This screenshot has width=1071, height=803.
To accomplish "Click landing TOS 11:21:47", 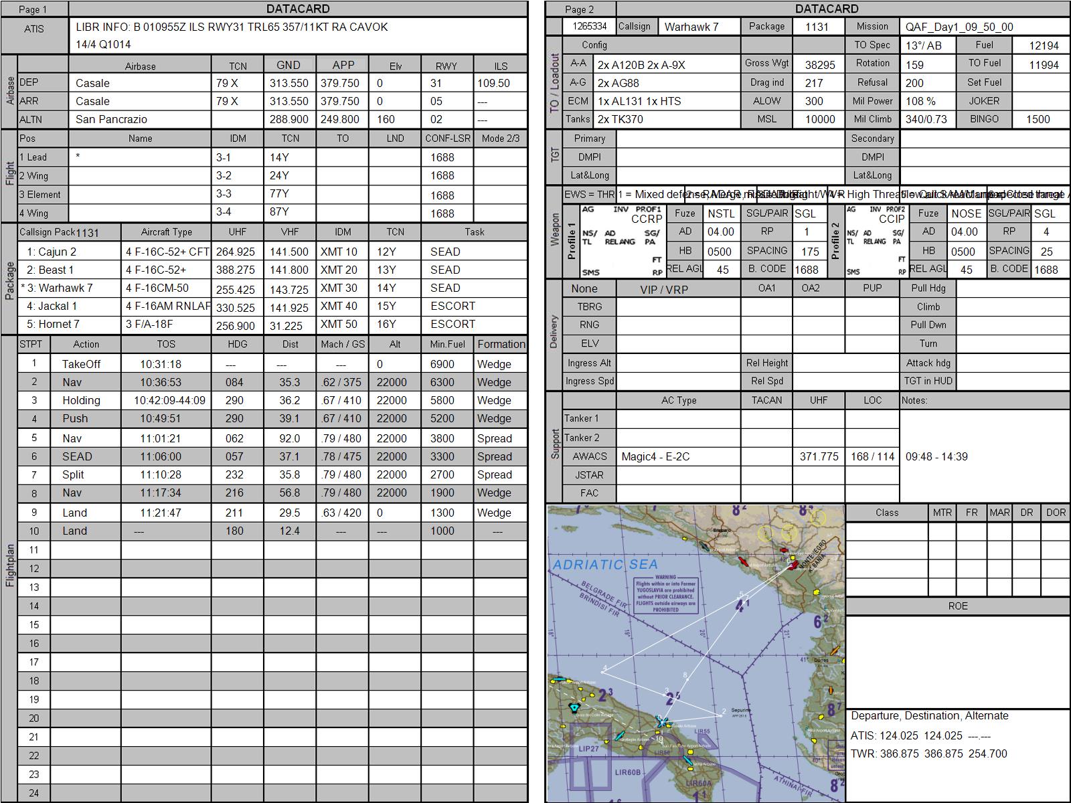I will 161,513.
